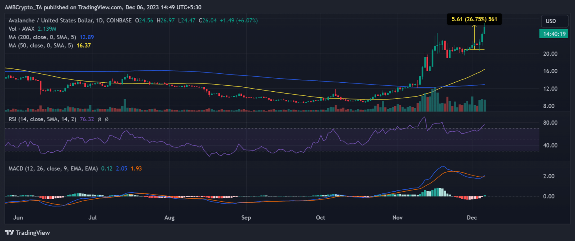Open the USD currency selector
The image size is (575, 241).
(551, 21)
